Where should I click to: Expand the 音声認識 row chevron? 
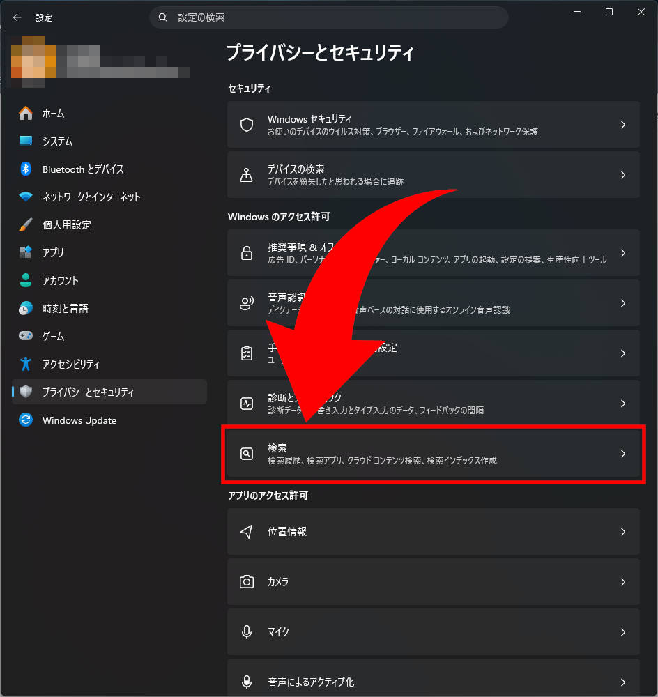pyautogui.click(x=623, y=303)
